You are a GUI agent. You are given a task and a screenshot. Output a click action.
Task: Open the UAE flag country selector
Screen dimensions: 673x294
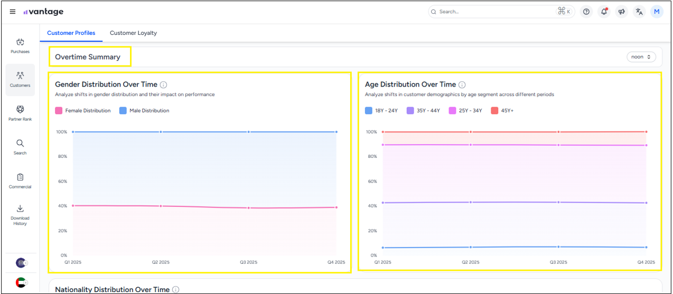(21, 282)
